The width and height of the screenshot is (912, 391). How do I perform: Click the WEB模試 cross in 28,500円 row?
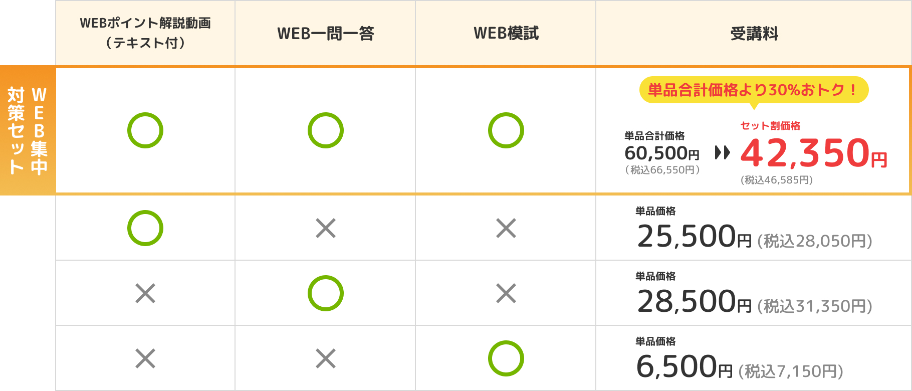pyautogui.click(x=506, y=293)
